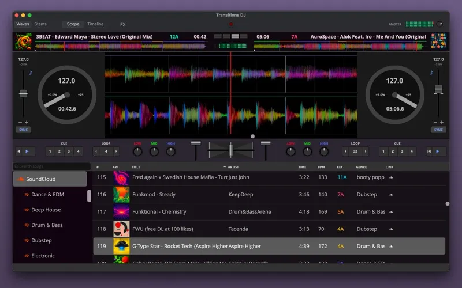The height and width of the screenshot is (288, 462).
Task: Click right deck MID EQ knob
Action: pyautogui.click(x=307, y=151)
